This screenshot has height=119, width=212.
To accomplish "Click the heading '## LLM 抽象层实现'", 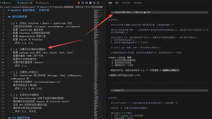I will coord(19,118).
